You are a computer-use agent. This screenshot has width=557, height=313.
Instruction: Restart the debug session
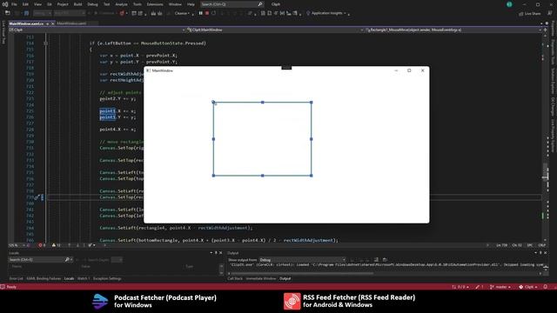click(213, 13)
